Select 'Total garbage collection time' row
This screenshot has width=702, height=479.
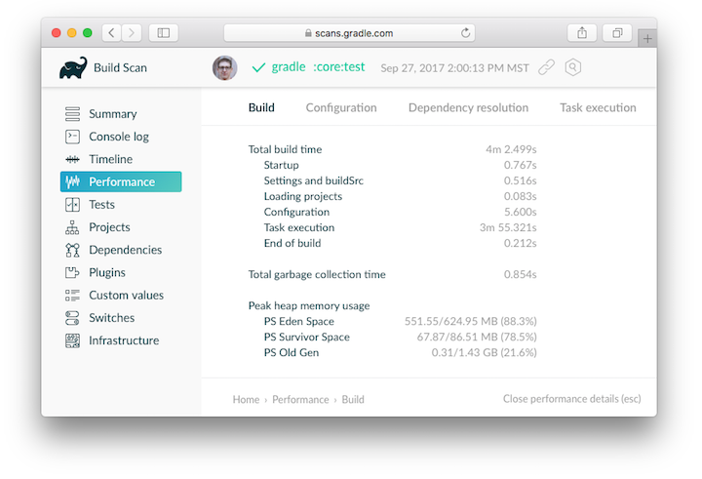[392, 274]
